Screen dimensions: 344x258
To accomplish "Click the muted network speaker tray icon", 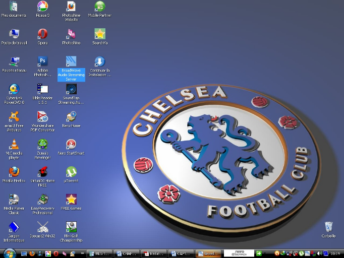I will coord(289,253).
